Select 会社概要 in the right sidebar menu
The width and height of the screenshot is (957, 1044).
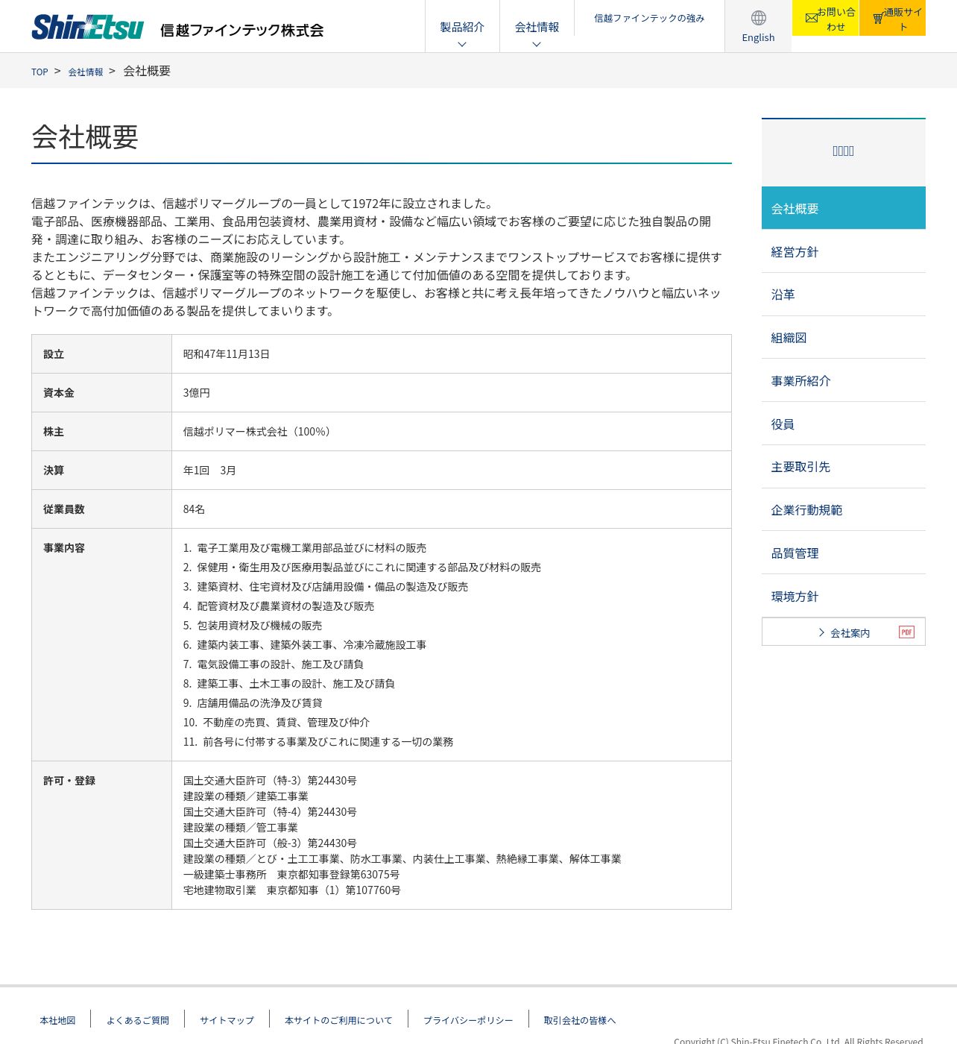[844, 208]
